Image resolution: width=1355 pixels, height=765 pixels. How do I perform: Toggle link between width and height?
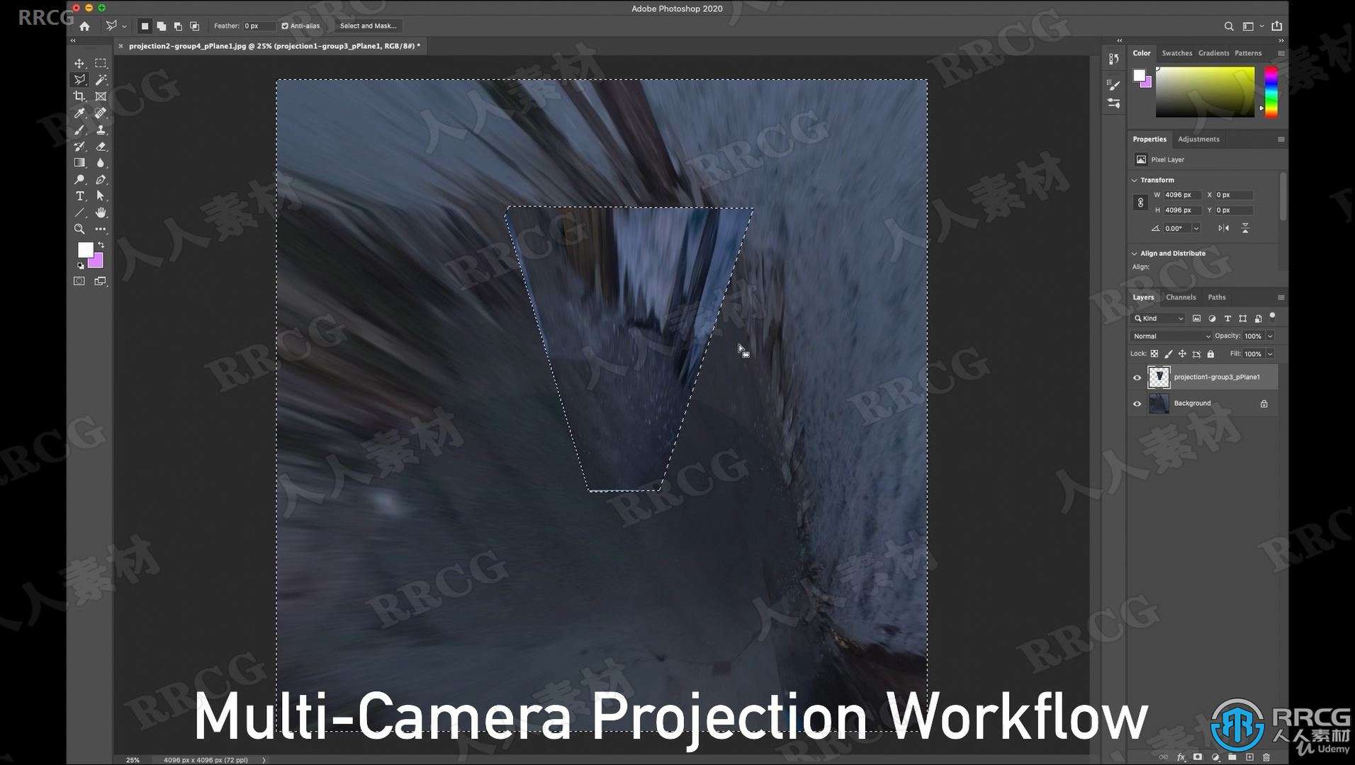click(1140, 203)
